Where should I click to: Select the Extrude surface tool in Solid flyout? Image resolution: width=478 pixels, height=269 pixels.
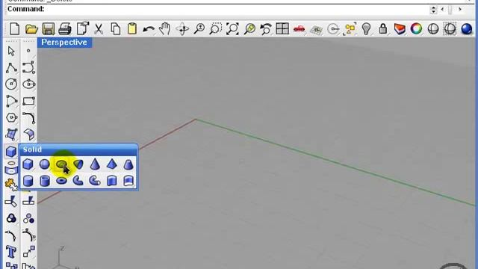tap(128, 181)
